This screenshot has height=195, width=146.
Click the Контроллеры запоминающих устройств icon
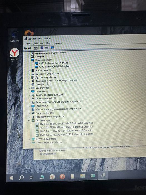(33, 102)
